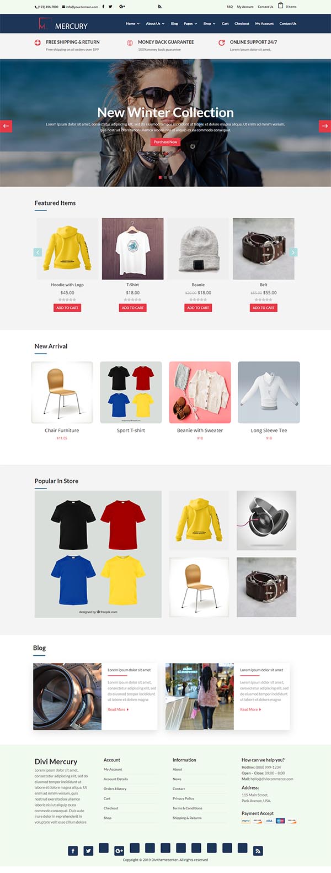Expand the Home menu dropdown

pyautogui.click(x=132, y=24)
